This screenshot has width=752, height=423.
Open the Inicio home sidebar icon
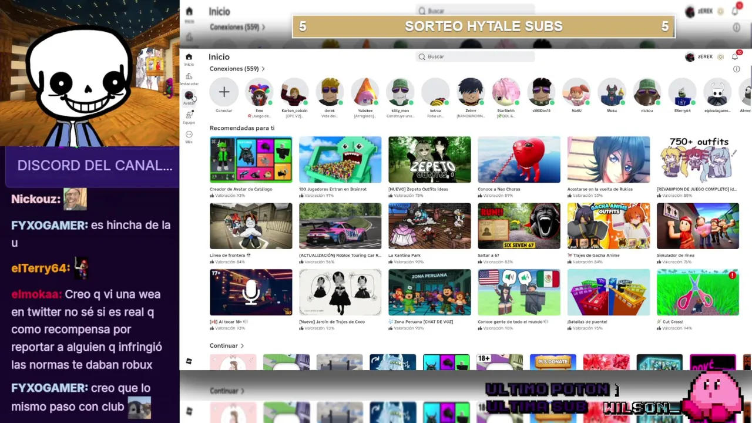(x=189, y=57)
